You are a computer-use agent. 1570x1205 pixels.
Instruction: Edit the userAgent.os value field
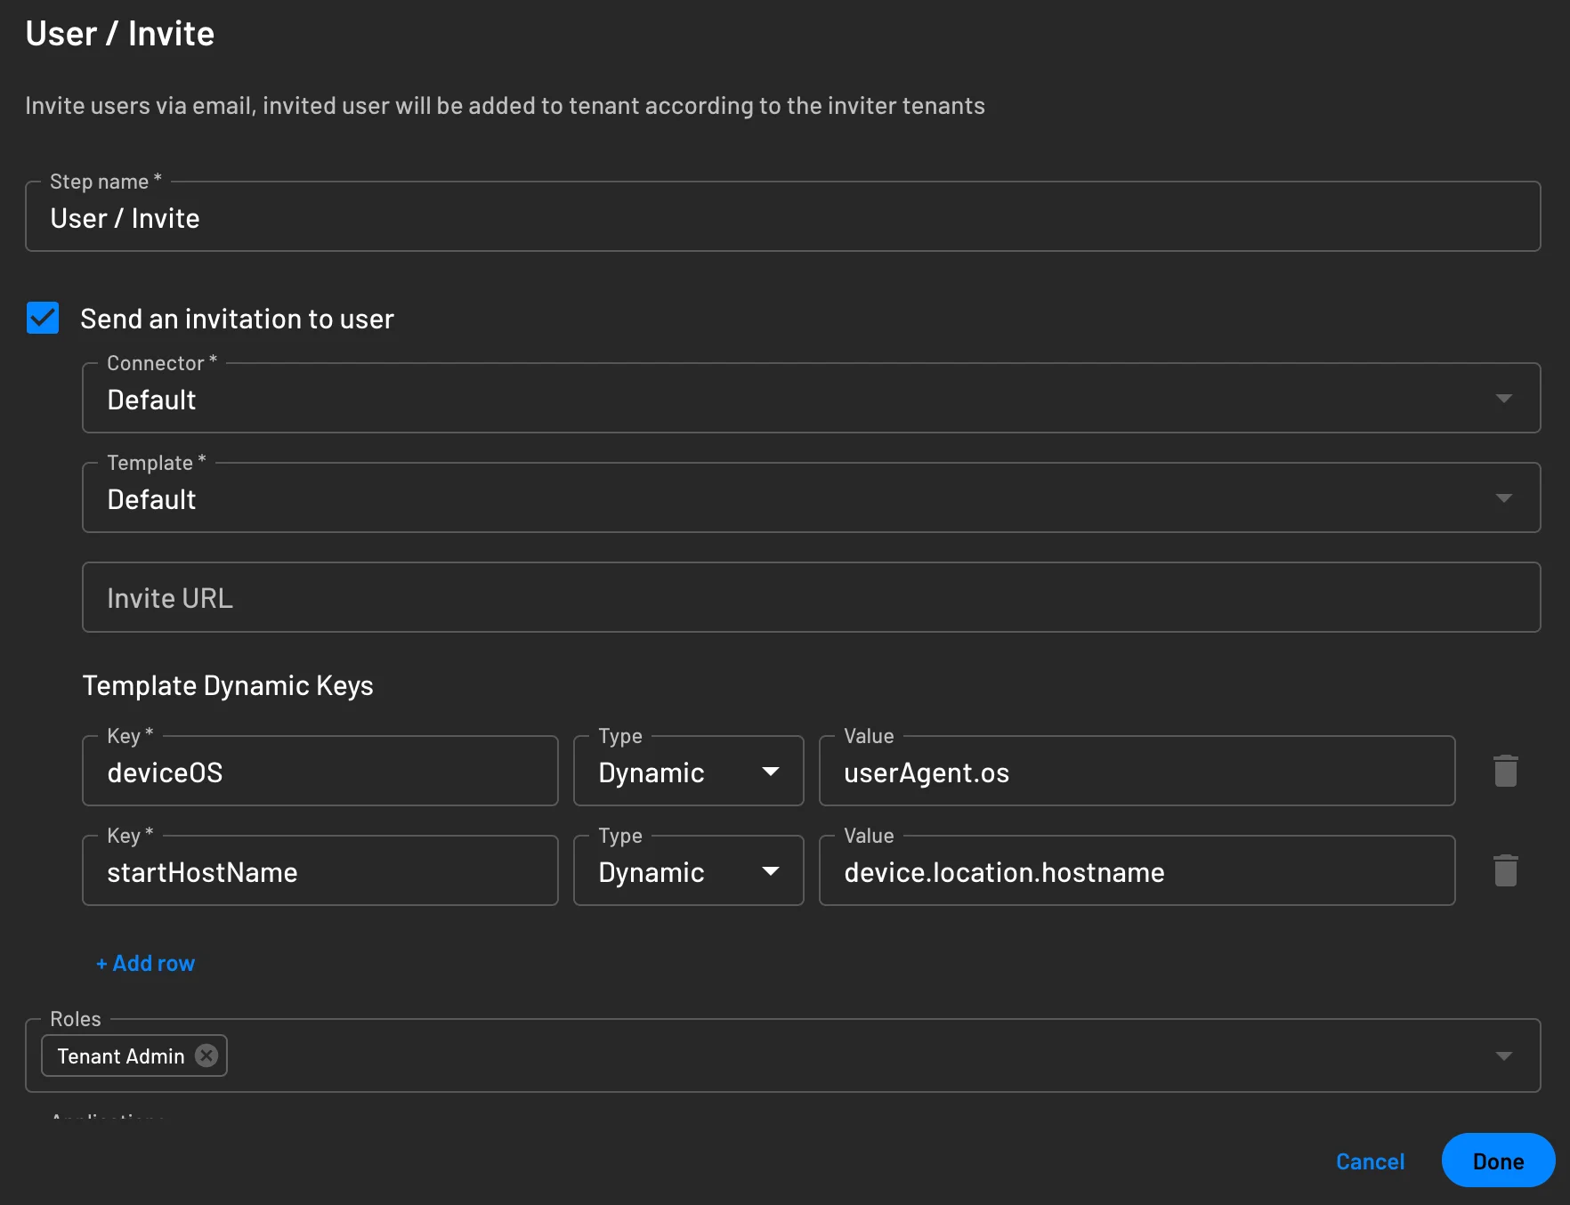point(1137,772)
